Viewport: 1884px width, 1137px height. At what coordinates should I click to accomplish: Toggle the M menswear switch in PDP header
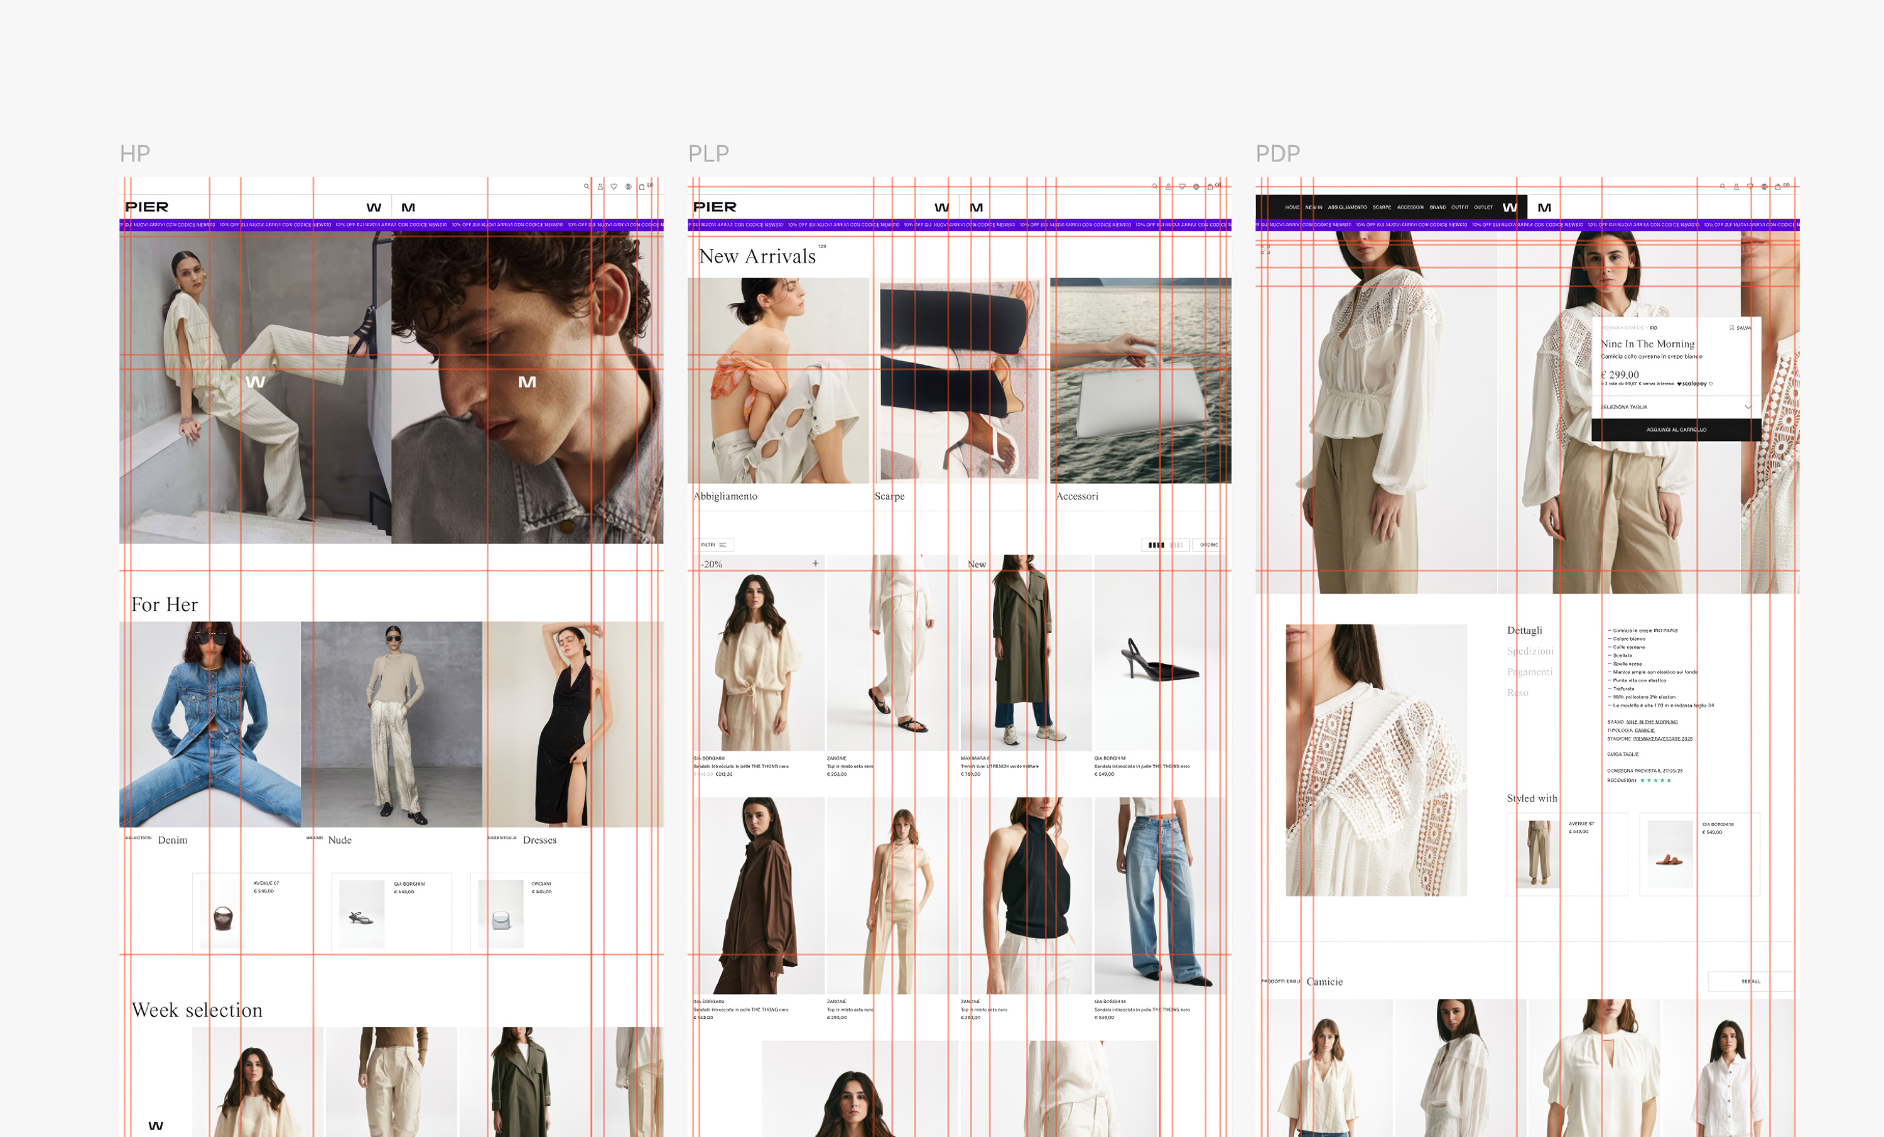point(1544,207)
